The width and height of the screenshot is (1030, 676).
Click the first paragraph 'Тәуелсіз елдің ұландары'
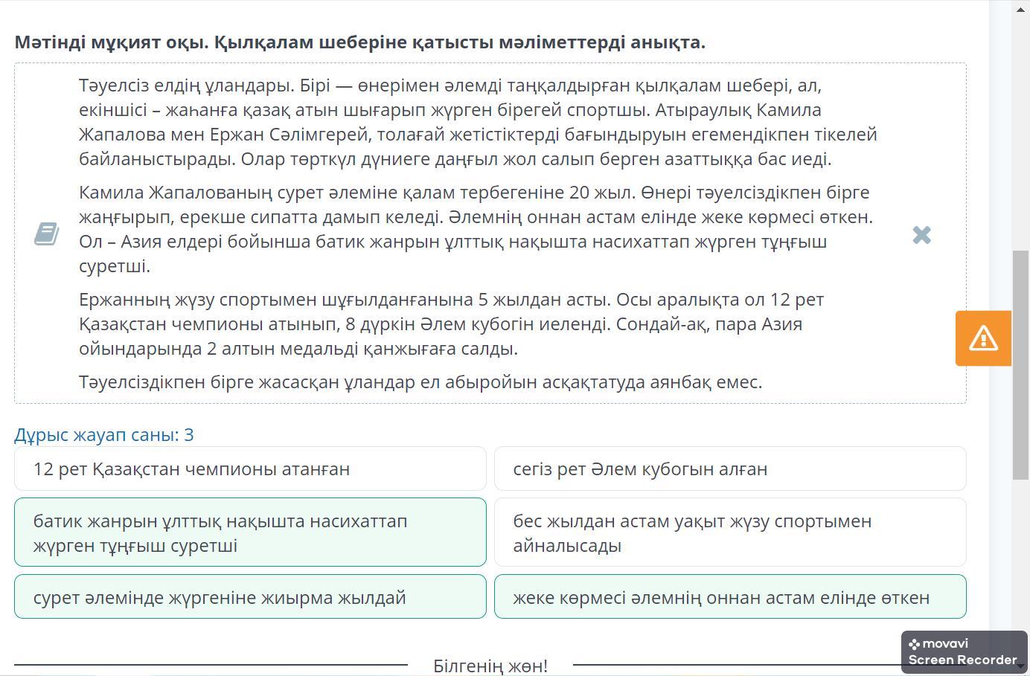tap(478, 122)
